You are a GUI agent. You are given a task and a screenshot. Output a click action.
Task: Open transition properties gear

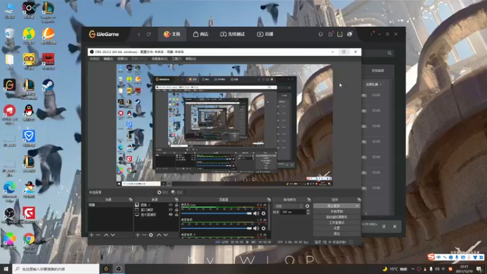[307, 206]
